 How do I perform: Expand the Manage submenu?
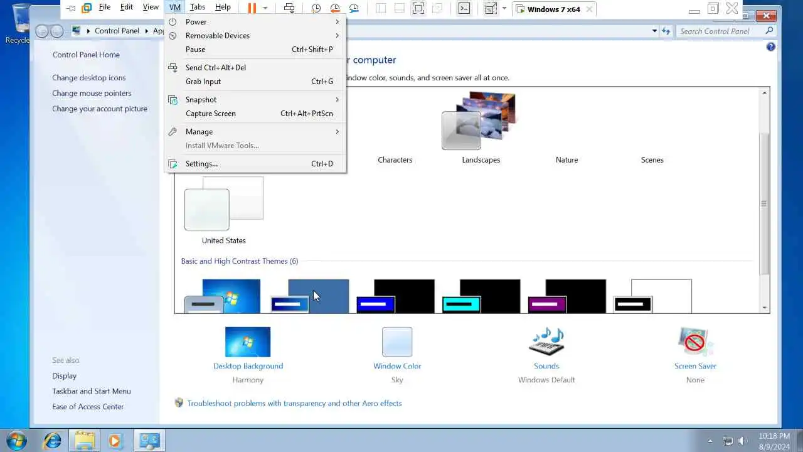tap(255, 132)
